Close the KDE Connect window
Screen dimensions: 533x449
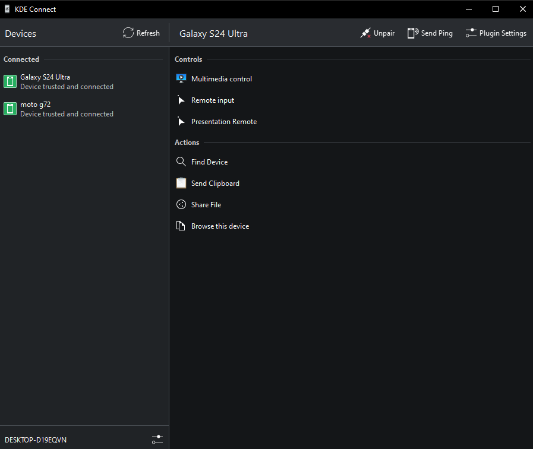coord(523,9)
